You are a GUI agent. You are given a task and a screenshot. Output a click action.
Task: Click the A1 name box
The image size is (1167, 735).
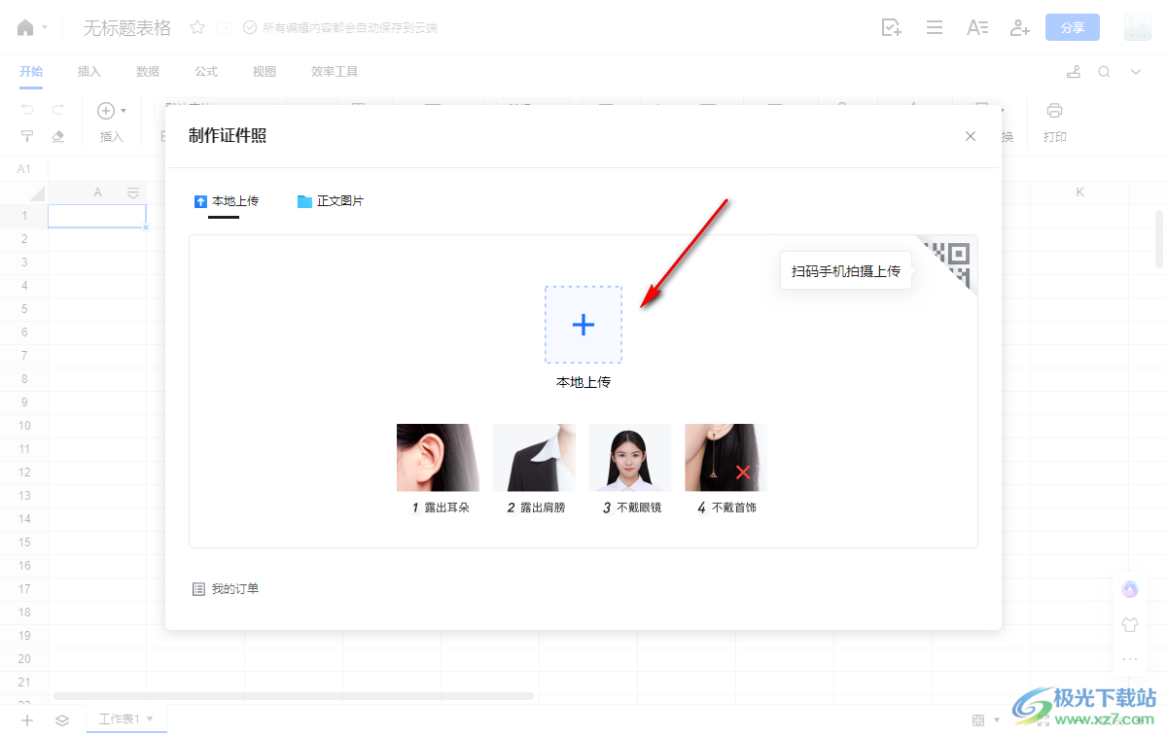point(24,169)
